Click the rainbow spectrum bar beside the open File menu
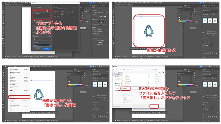The width and height of the screenshot is (221, 124). click(x=75, y=85)
